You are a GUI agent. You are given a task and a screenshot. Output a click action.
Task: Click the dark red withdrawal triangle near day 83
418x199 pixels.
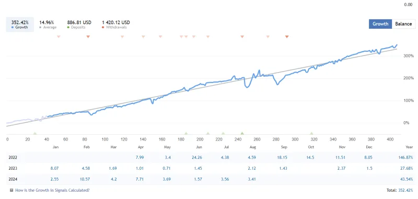click(x=88, y=37)
